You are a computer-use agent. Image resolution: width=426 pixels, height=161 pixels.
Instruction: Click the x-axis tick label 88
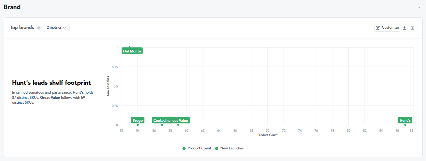[x=411, y=131]
